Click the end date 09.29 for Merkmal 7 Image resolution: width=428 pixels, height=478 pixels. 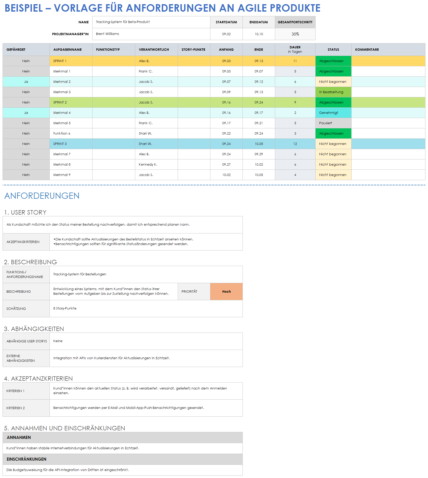(x=259, y=154)
